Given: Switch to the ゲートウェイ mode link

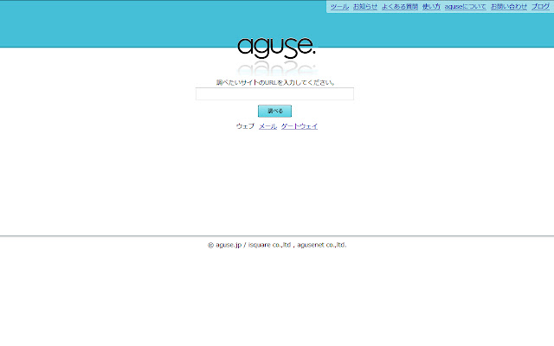Looking at the screenshot, I should (300, 126).
